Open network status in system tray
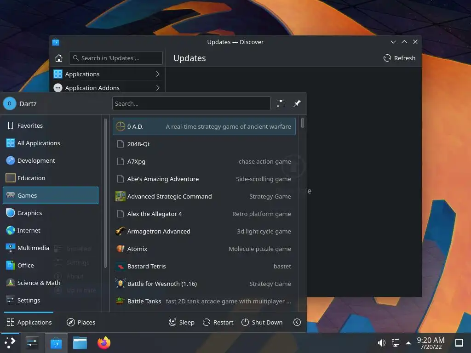 coord(395,342)
